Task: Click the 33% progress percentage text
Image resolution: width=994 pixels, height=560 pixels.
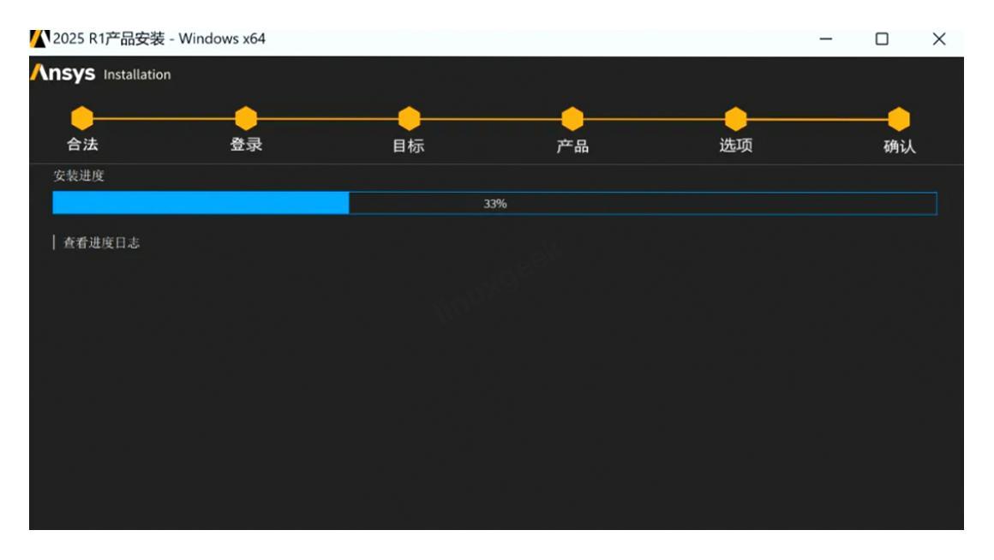Action: click(x=495, y=203)
